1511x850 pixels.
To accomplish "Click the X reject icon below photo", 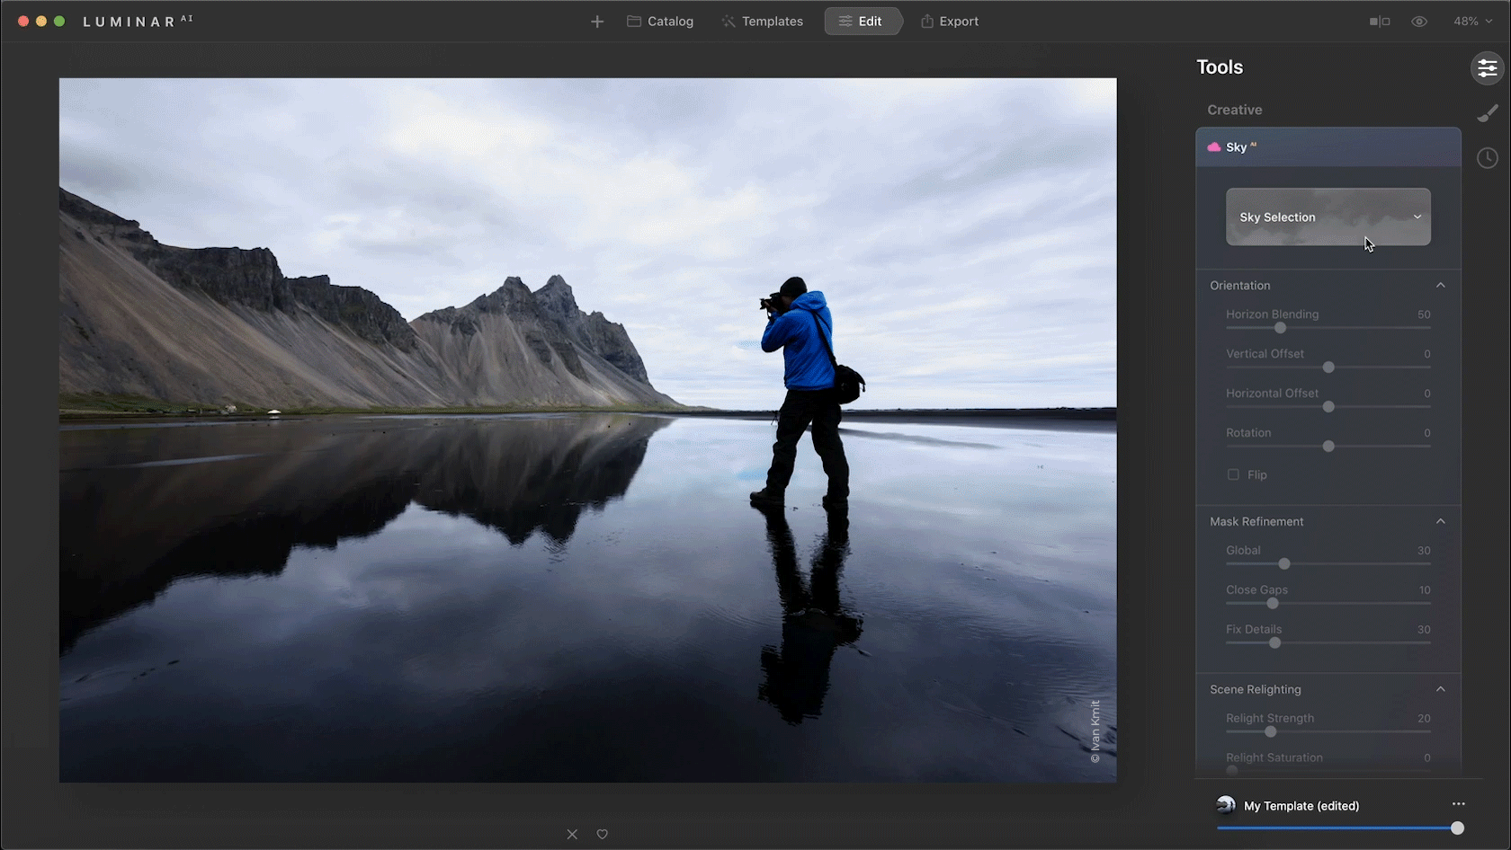I will click(x=572, y=834).
